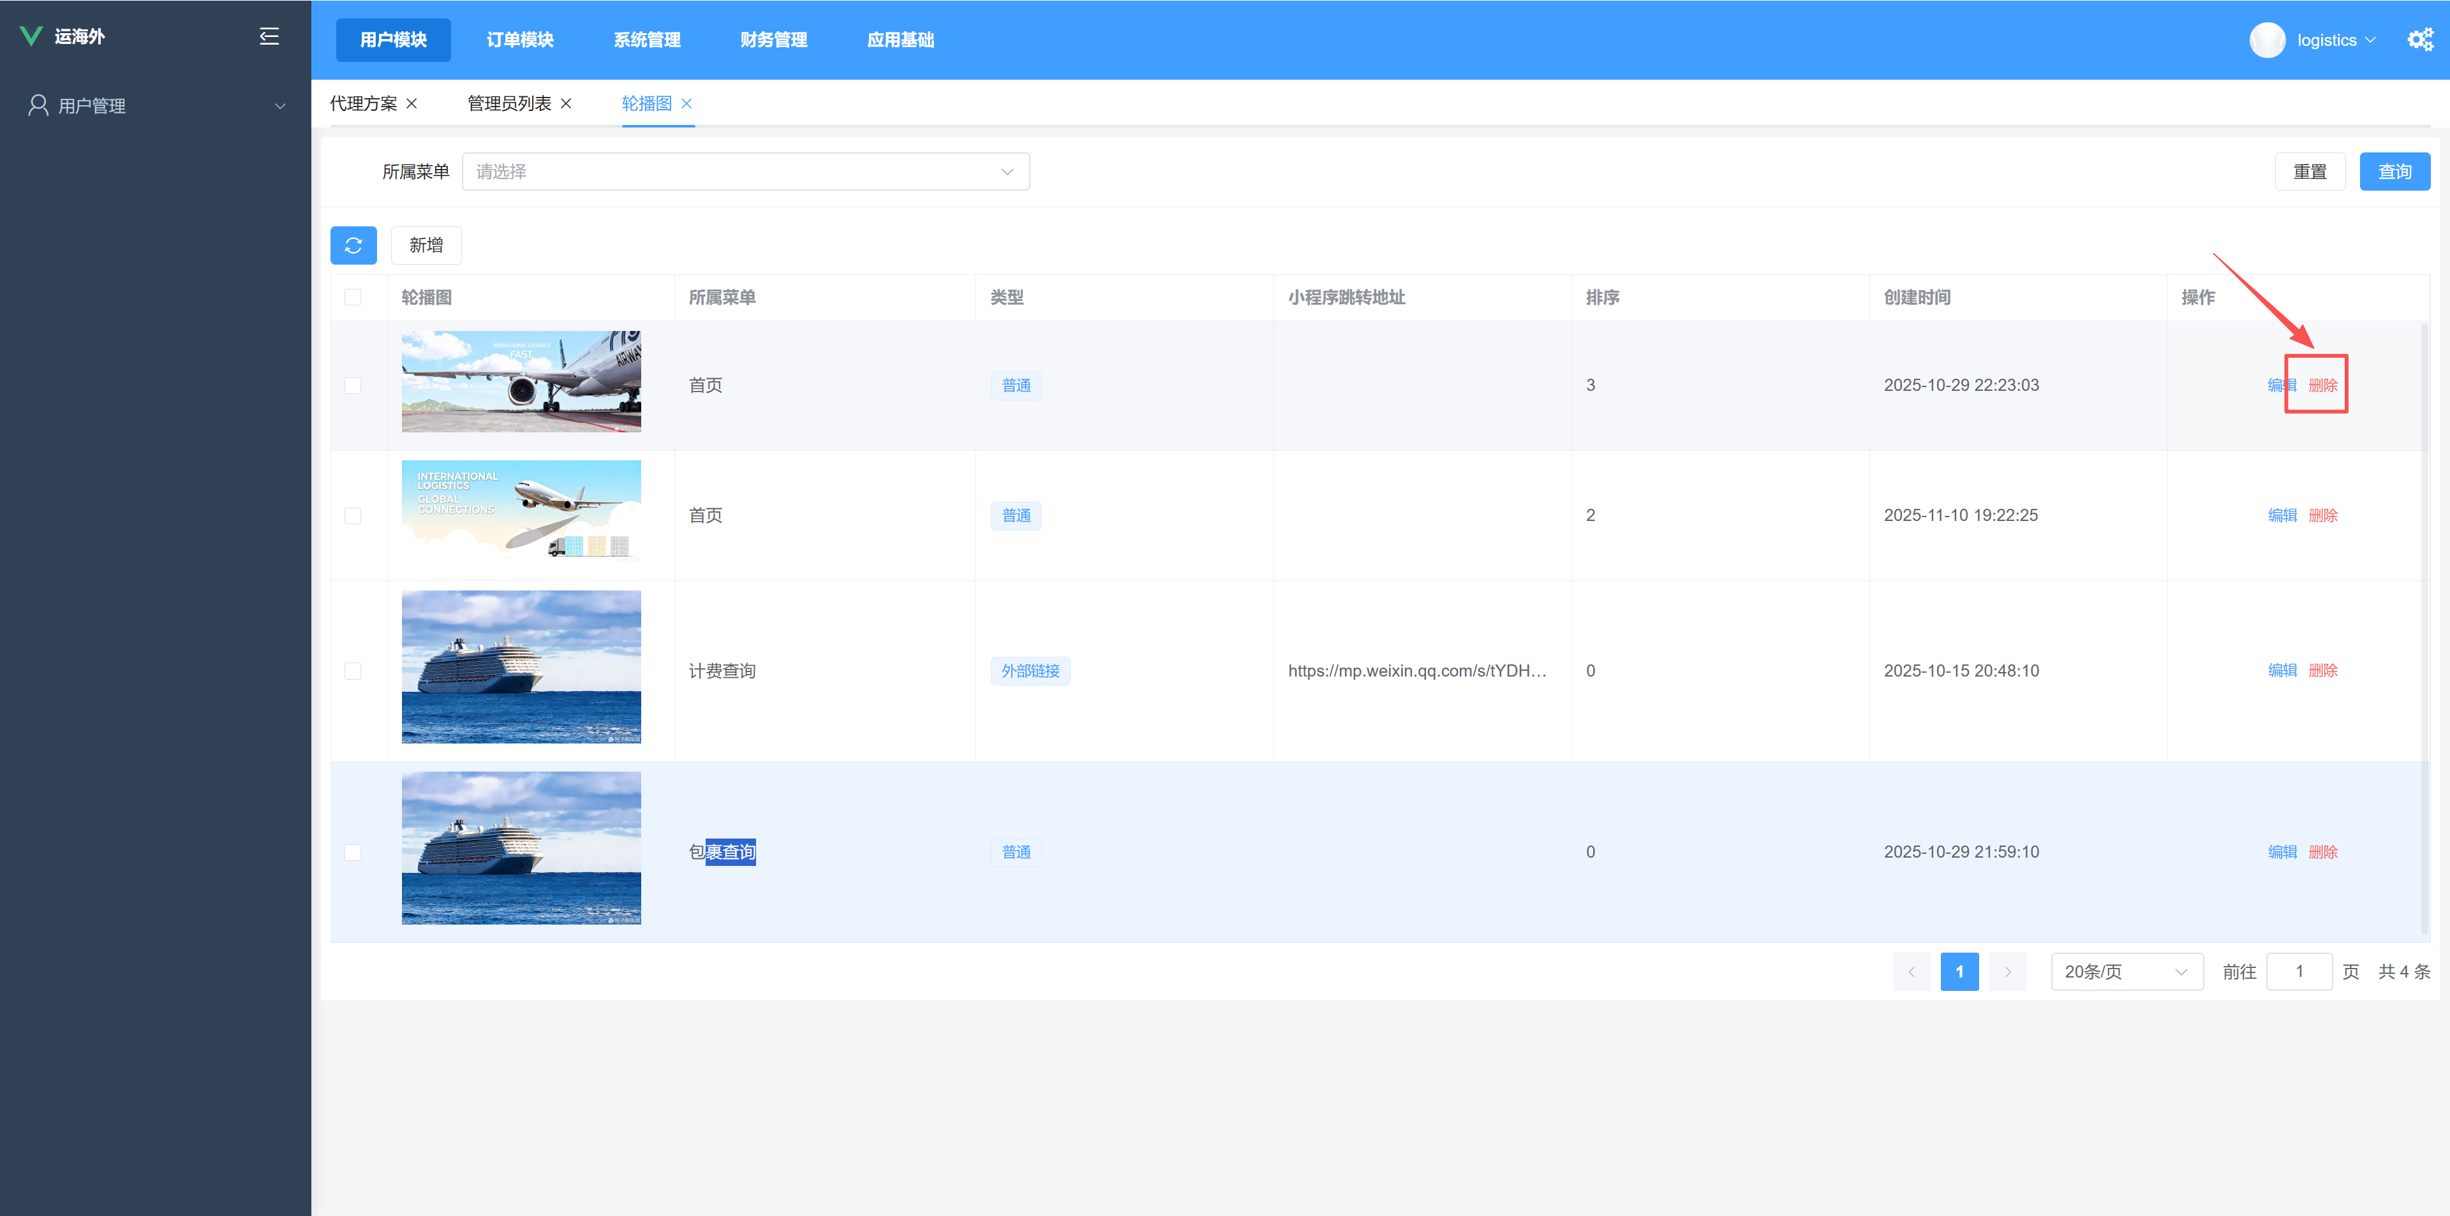Viewport: 2450px width, 1216px height.
Task: Open the 所属菜单 dropdown selector
Action: (745, 172)
